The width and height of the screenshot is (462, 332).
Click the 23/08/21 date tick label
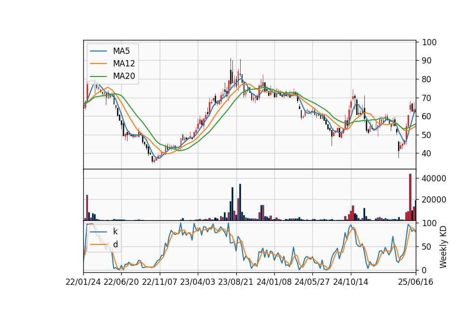[236, 282]
